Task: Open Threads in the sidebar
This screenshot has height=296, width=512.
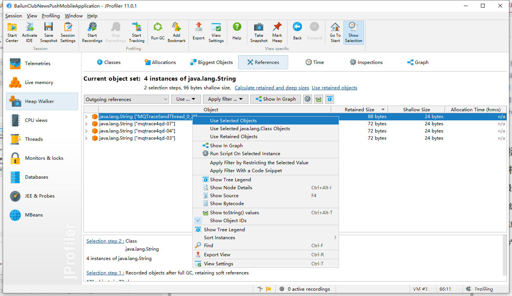Action: pos(42,139)
